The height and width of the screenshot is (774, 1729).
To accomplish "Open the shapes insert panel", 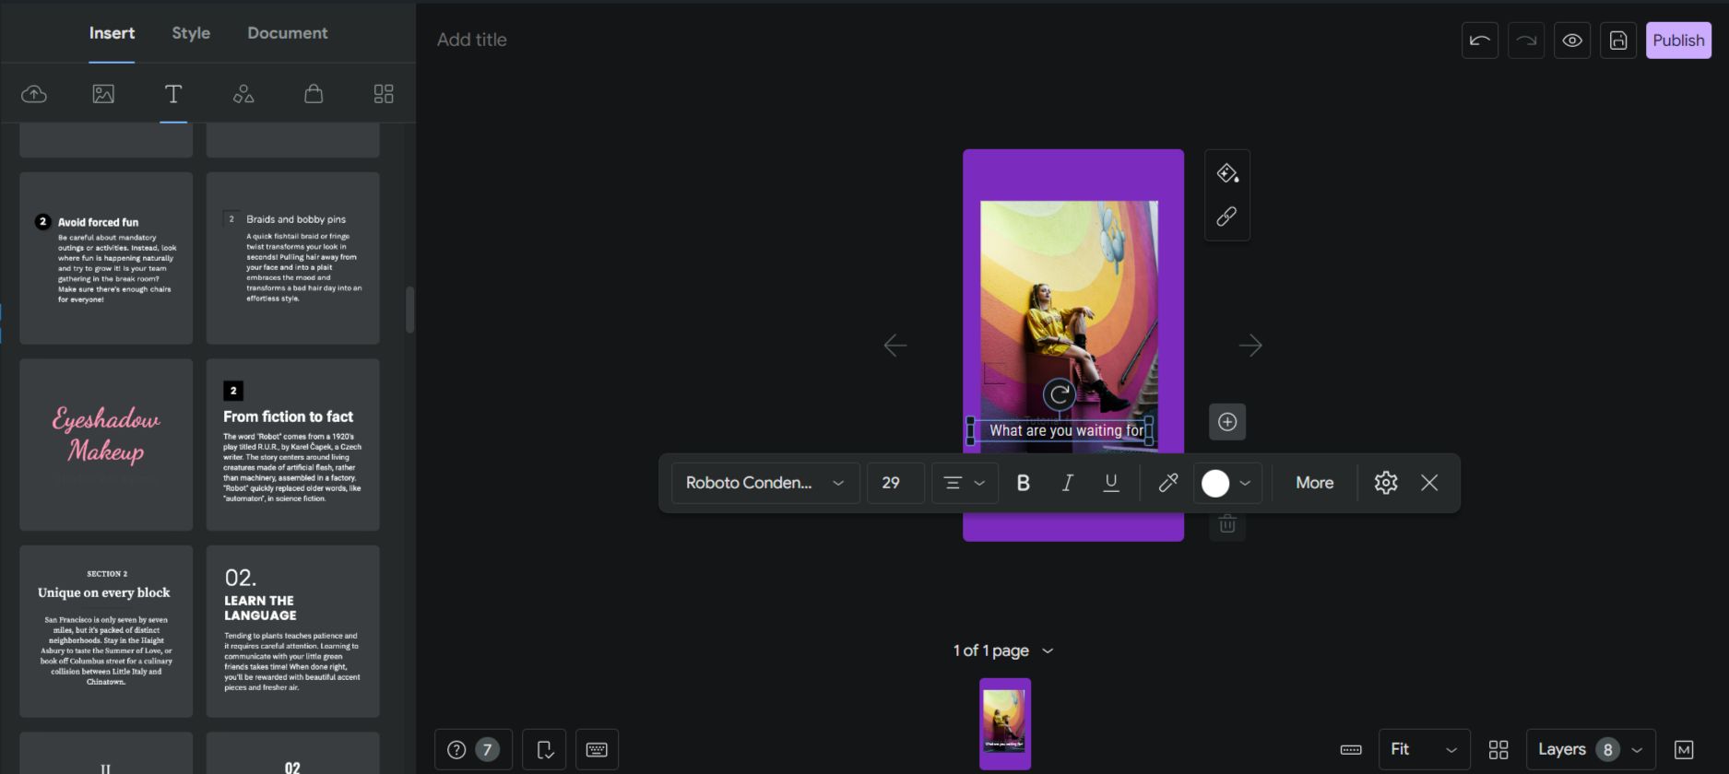I will click(x=243, y=94).
